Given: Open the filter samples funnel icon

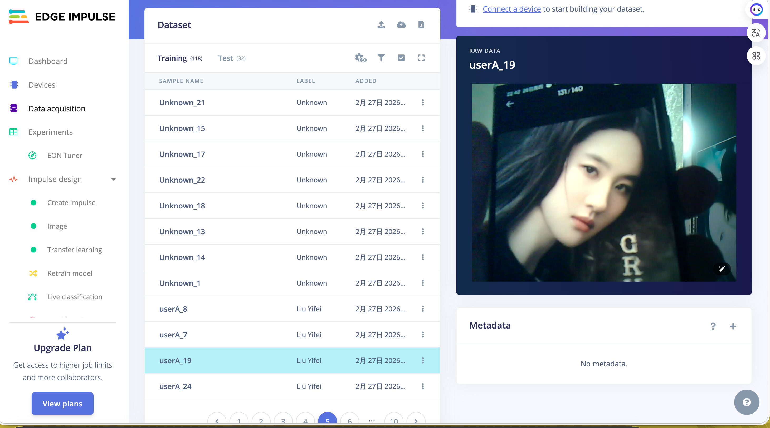Looking at the screenshot, I should (x=381, y=58).
